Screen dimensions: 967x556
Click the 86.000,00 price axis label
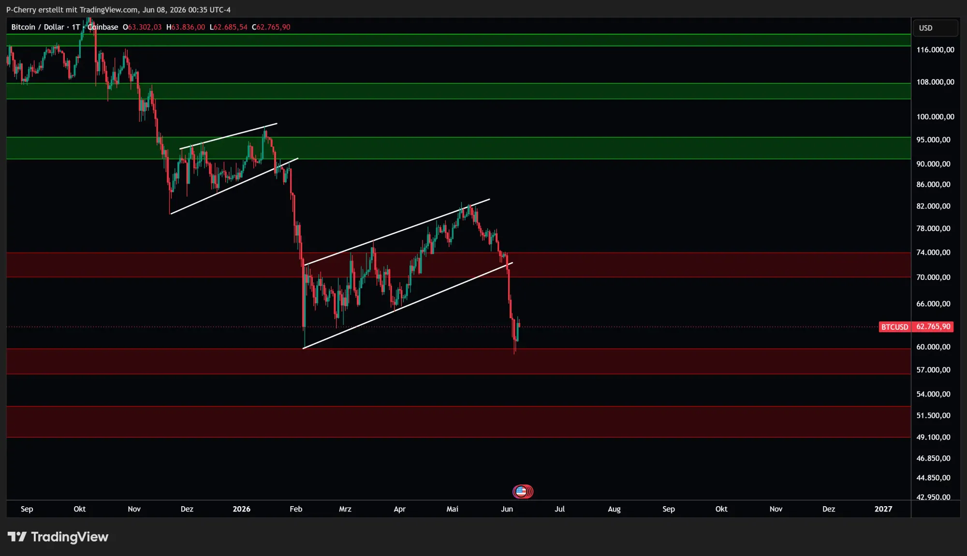pos(933,185)
